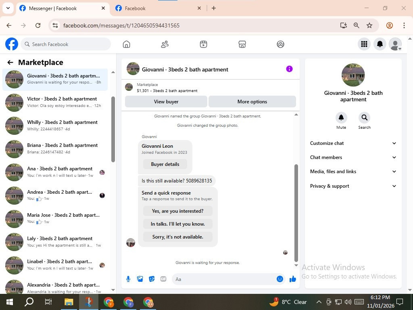413x310 pixels.
Task: Go back using Marketplace back arrow
Action: coord(10,63)
